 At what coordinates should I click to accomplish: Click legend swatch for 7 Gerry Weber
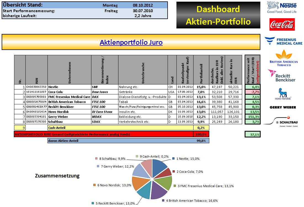coord(98,166)
